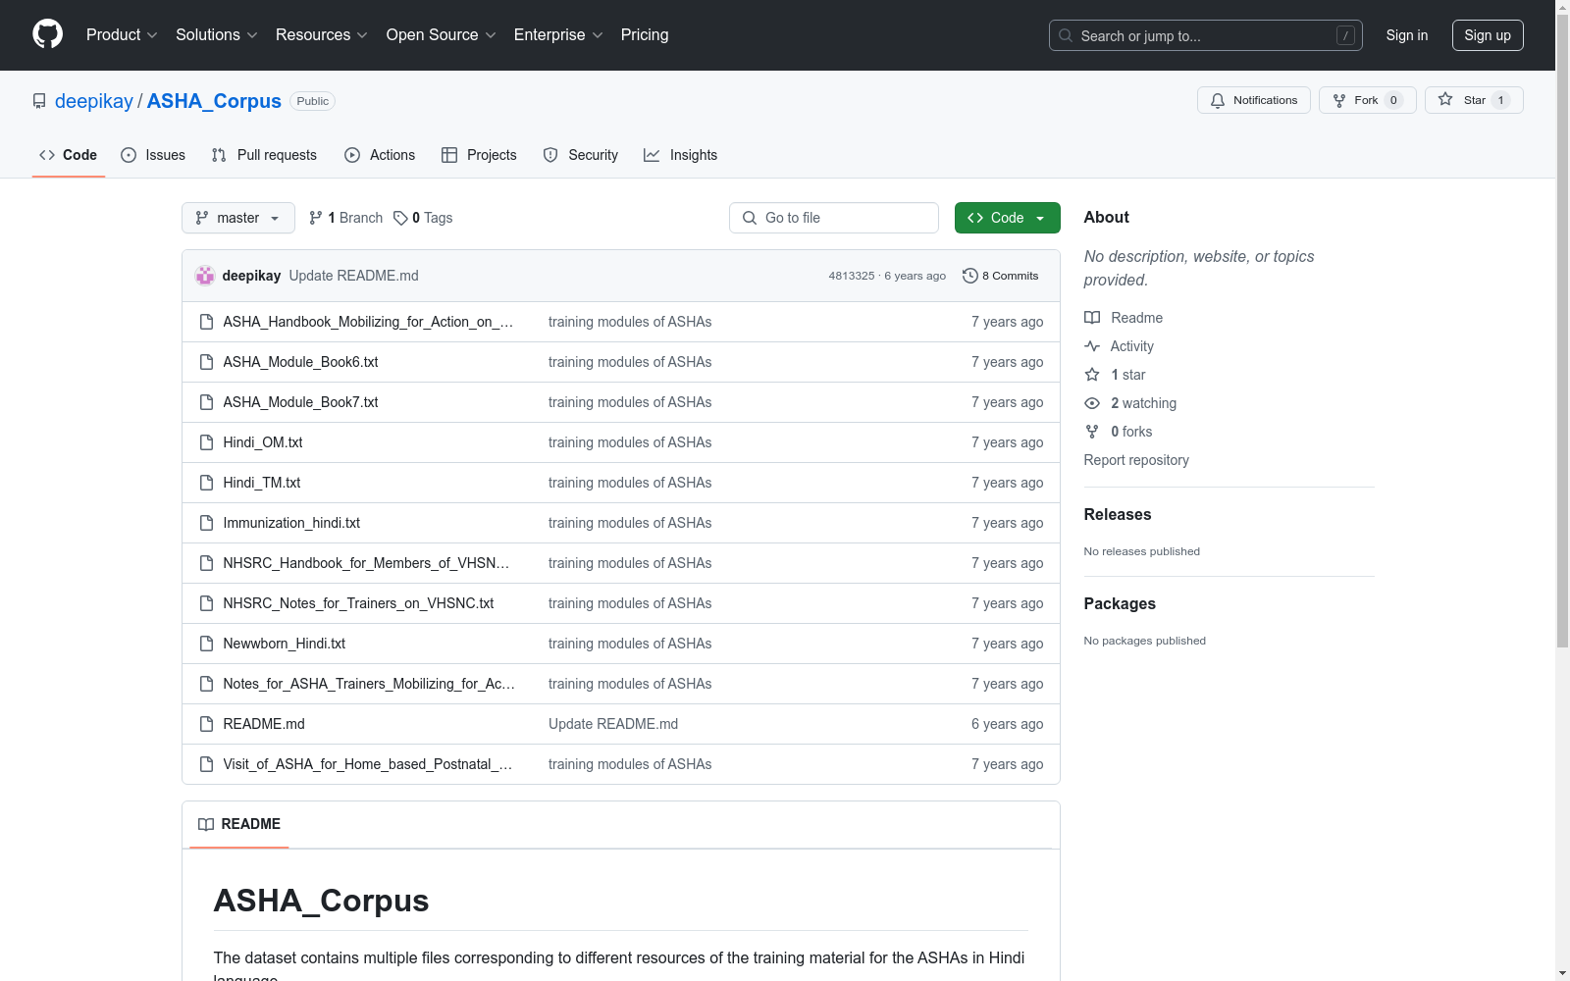1570x981 pixels.
Task: Click the repository icon beside deepikay
Action: pos(39,101)
